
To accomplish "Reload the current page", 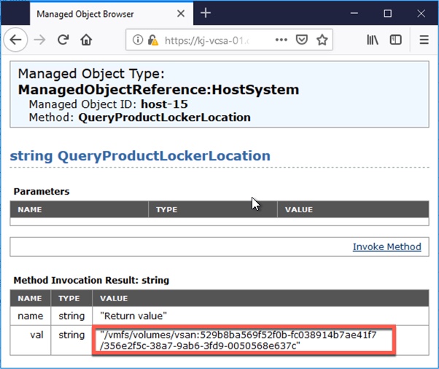I will (63, 40).
